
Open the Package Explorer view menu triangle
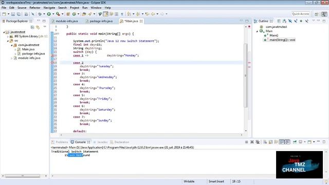(x=45, y=27)
